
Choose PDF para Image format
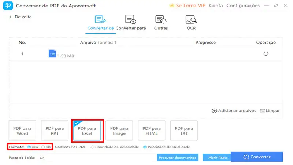tap(119, 131)
